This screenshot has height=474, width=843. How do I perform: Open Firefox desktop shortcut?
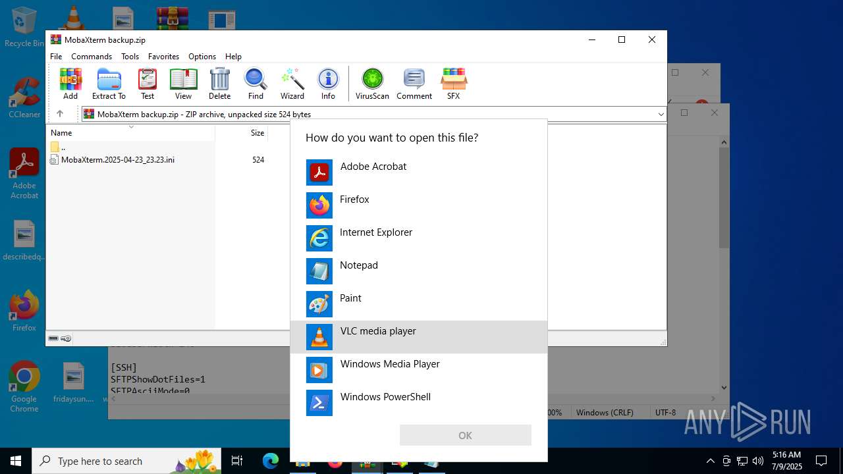pyautogui.click(x=24, y=311)
